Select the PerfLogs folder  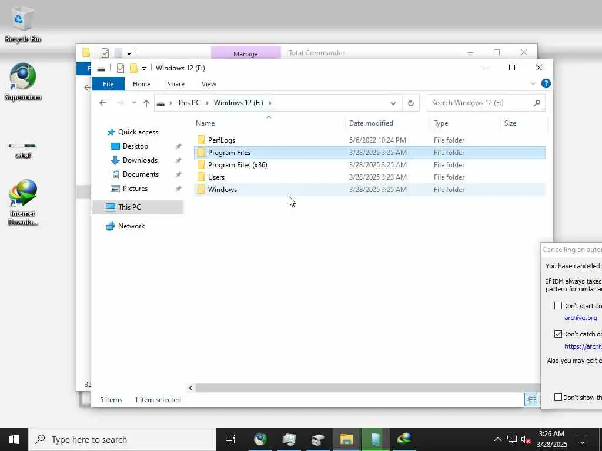[369, 140]
